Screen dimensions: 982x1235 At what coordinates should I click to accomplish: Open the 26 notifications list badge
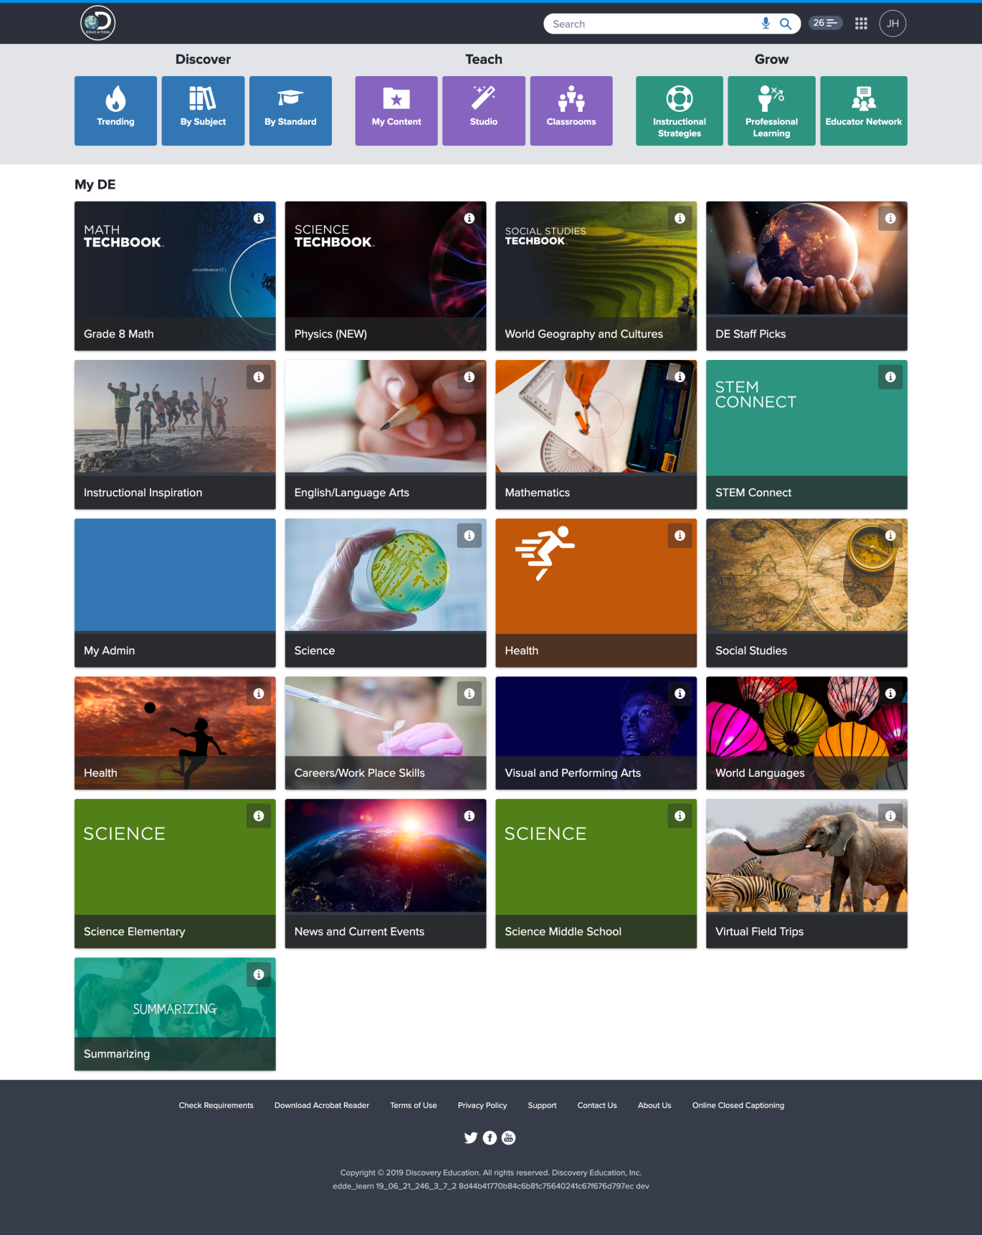[x=825, y=23]
